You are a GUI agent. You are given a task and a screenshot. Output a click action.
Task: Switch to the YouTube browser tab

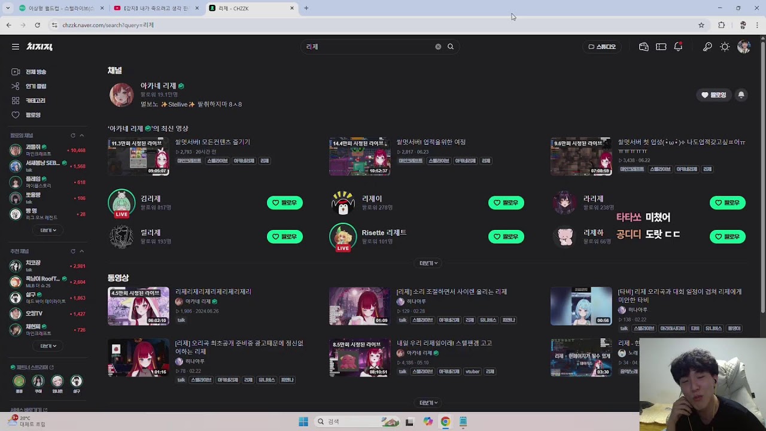(x=156, y=8)
